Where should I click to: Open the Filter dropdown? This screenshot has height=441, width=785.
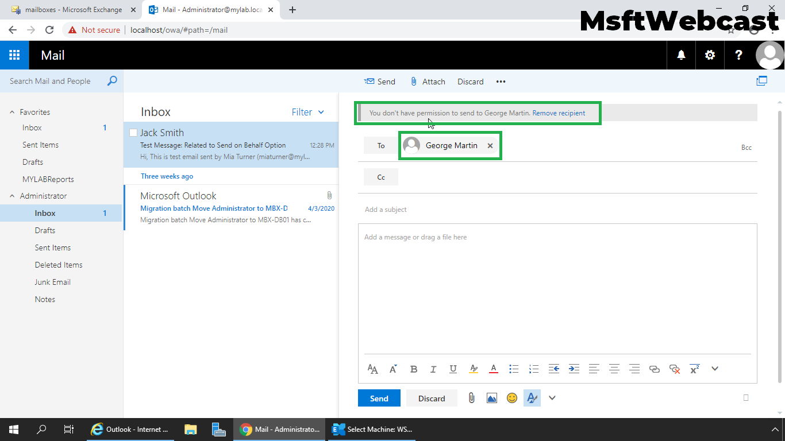click(x=308, y=112)
